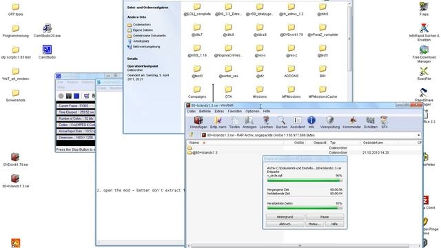Image resolution: width=441 pixels, height=248 pixels.
Task: Click the Hilfe button in extraction dialog
Action: [x=334, y=224]
